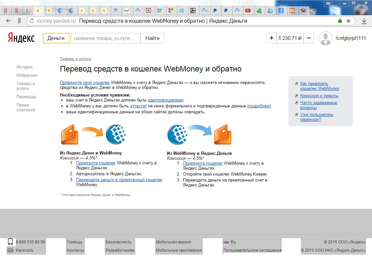Click the Привяжите свой кошелек link
The height and width of the screenshot is (279, 372).
85,82
